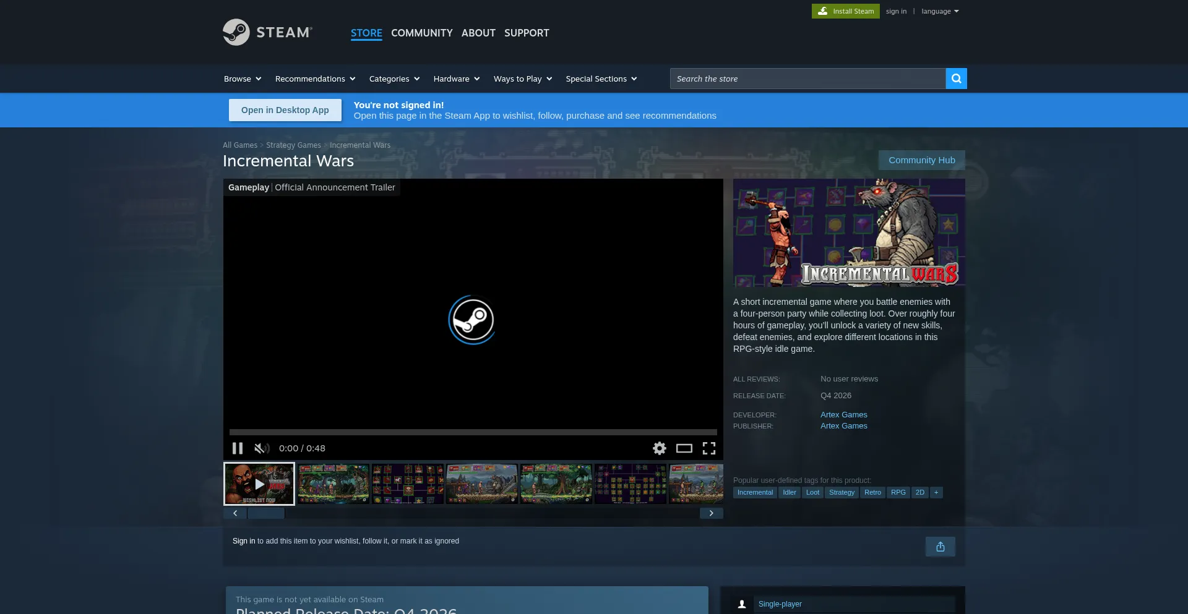The image size is (1188, 614).
Task: Select Official Announcement Trailer tab
Action: pos(335,187)
